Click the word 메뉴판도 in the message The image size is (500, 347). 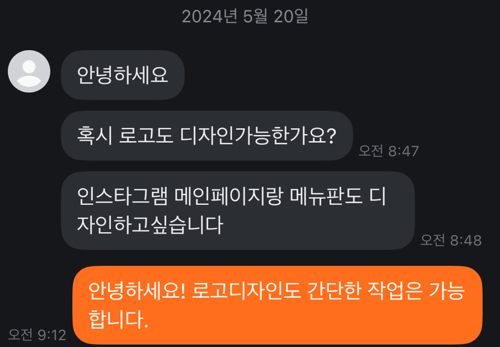click(326, 196)
